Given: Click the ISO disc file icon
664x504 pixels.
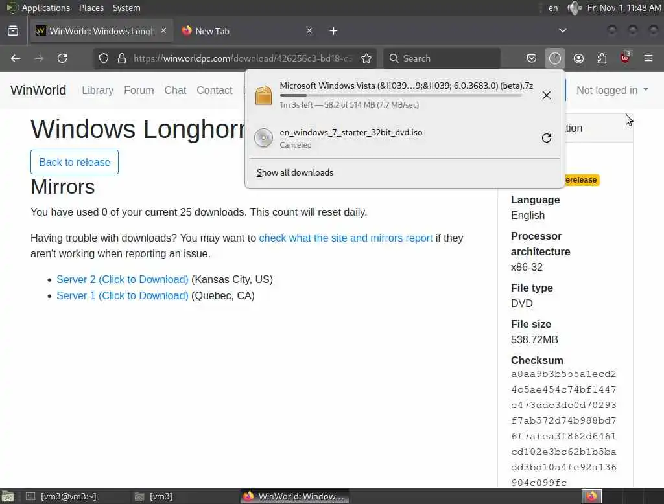Looking at the screenshot, I should click(263, 138).
